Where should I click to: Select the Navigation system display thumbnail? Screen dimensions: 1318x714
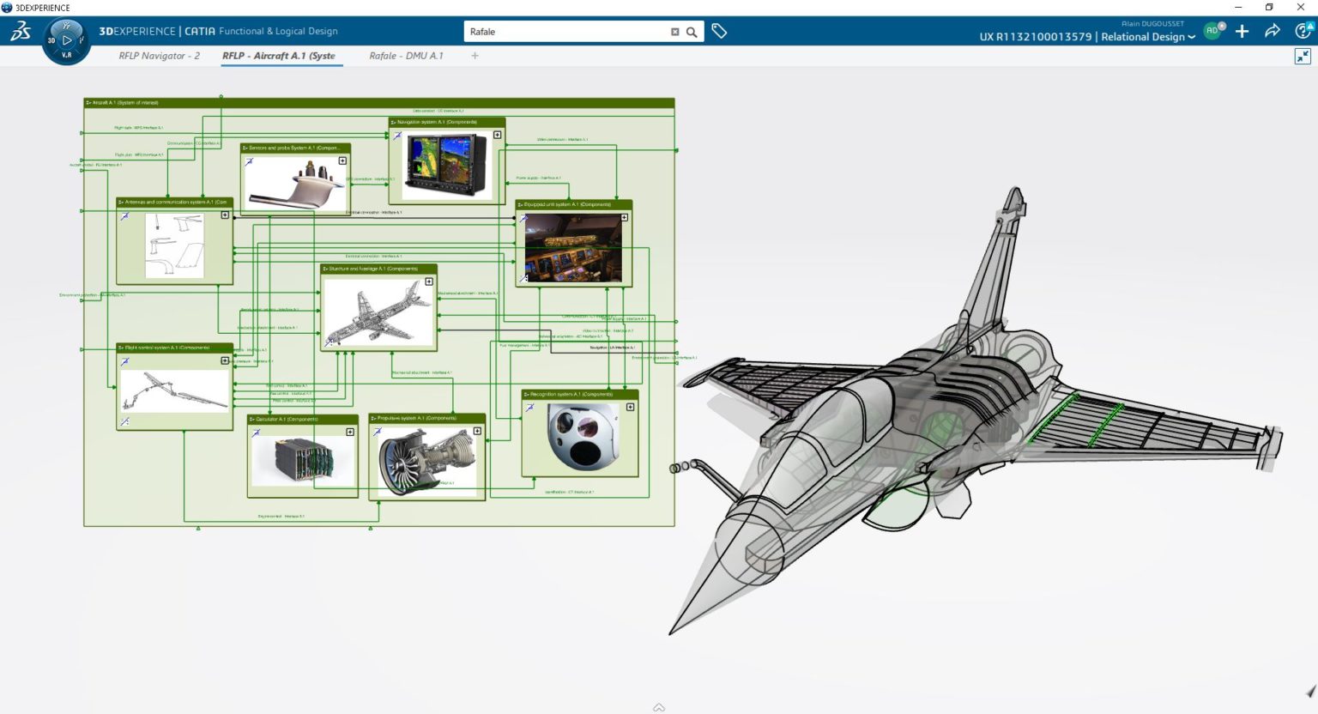coord(446,165)
